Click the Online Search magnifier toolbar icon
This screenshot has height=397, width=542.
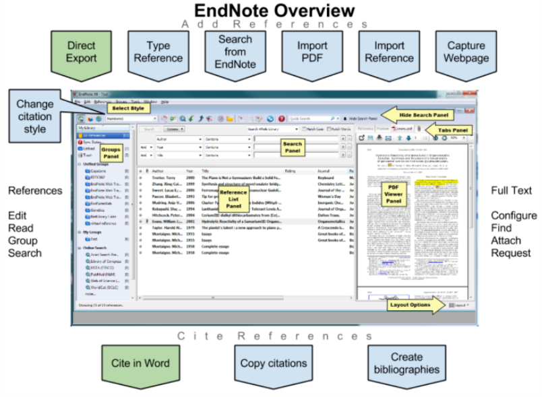(183, 118)
